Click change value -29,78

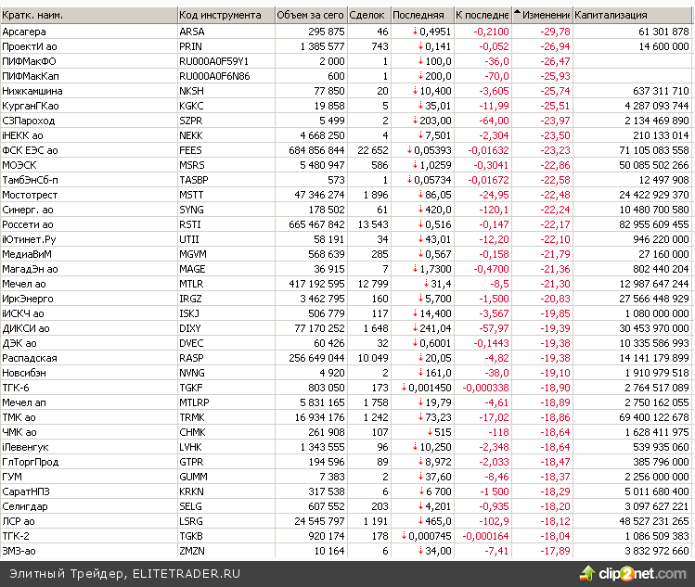pyautogui.click(x=555, y=32)
